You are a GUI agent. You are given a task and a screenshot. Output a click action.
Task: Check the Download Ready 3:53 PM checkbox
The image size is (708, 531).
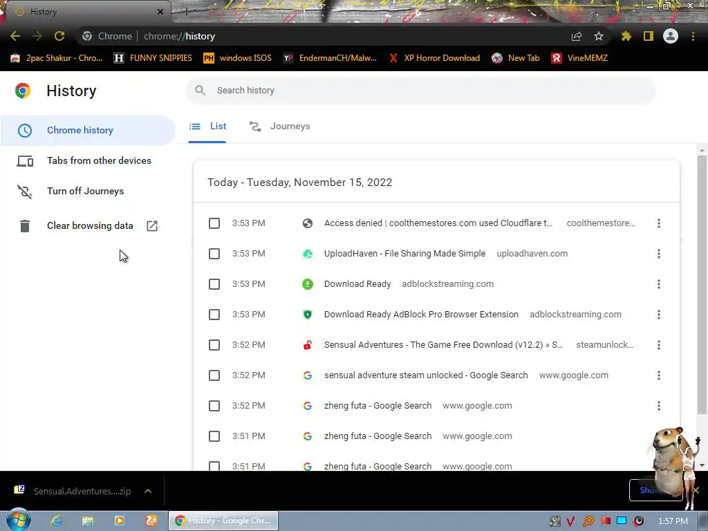(214, 284)
